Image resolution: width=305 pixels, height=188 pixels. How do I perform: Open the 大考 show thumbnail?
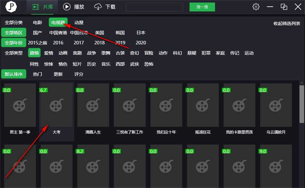[x=56, y=105]
